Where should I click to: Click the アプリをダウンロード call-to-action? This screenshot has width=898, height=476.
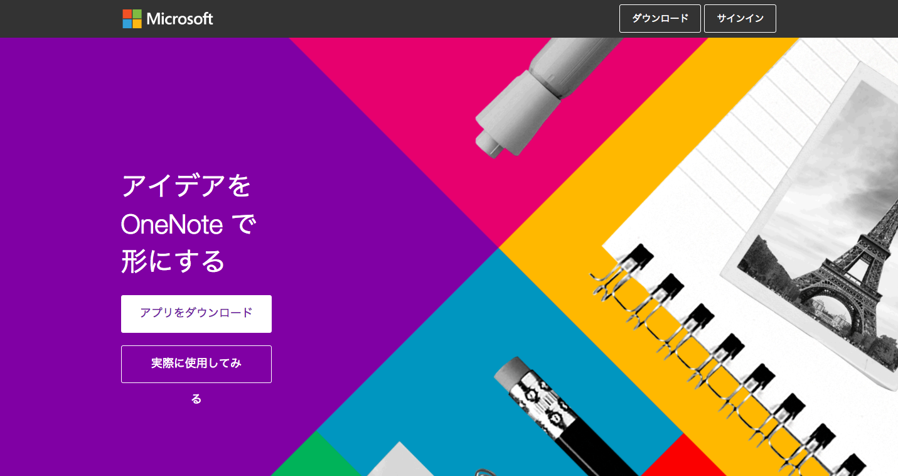(196, 313)
